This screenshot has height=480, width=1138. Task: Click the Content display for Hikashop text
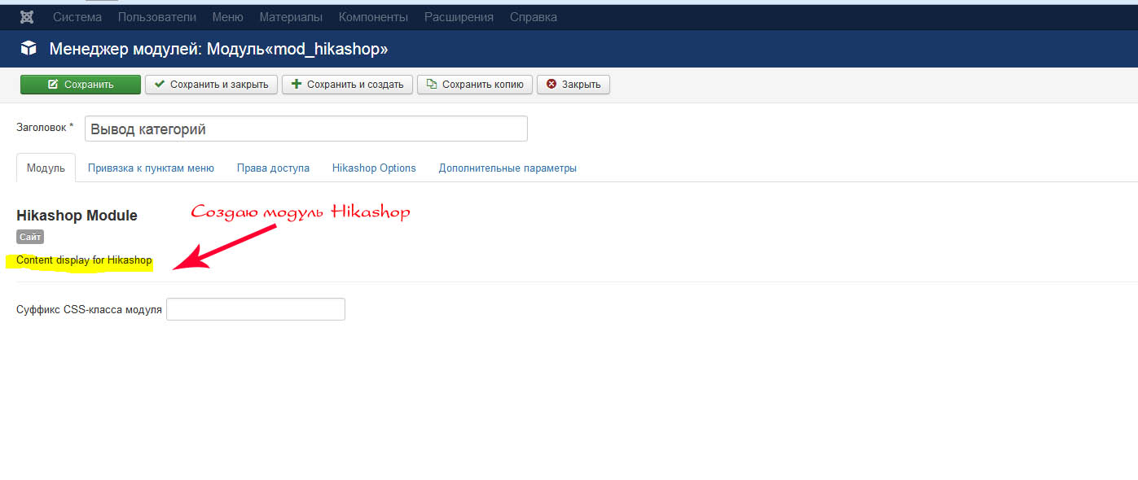84,260
